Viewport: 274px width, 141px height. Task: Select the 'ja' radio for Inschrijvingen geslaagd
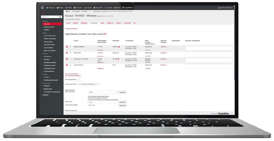88,105
